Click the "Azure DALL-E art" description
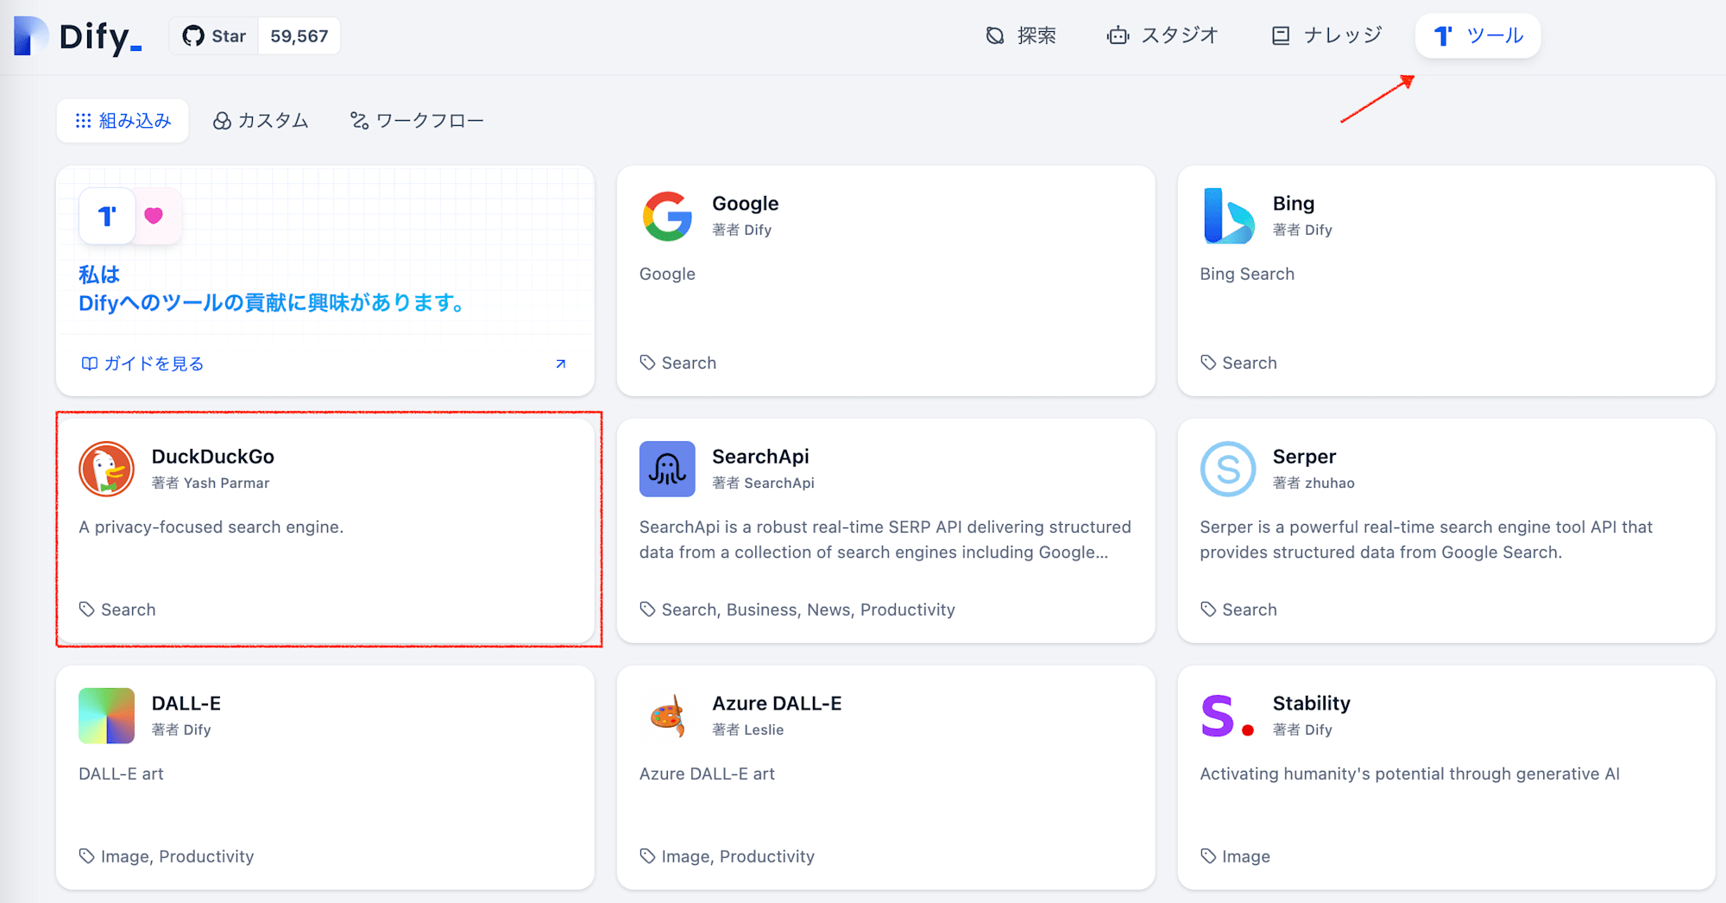Screen dimensions: 1726x903 [x=707, y=774]
